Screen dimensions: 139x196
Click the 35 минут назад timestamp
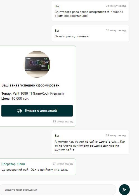click(x=63, y=122)
